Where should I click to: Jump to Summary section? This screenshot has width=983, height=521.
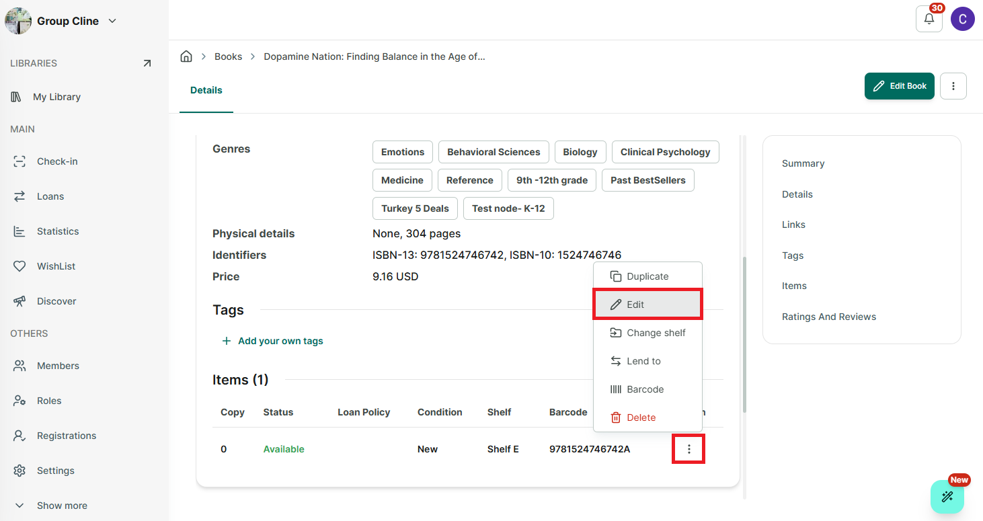[803, 163]
